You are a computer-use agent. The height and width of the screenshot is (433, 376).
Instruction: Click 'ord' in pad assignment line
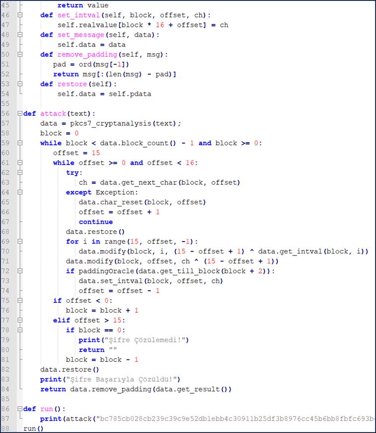pyautogui.click(x=85, y=64)
